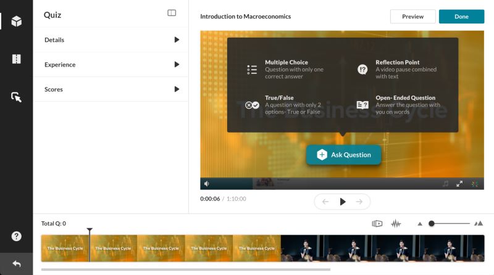The image size is (494, 275).
Task: Expand the Scores section arrow
Action: click(177, 89)
